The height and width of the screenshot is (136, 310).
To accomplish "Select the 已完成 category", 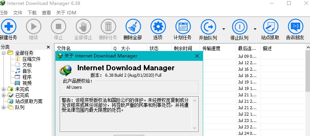I will [x=22, y=95].
